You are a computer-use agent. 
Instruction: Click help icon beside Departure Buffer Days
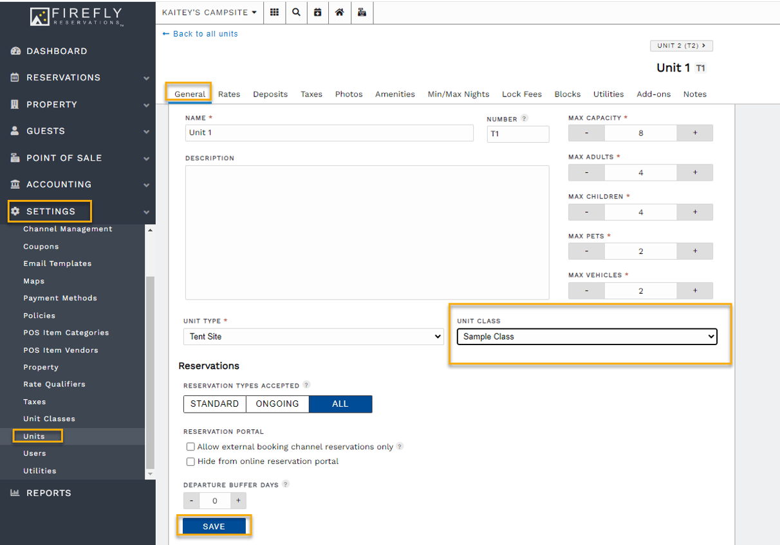tap(286, 484)
